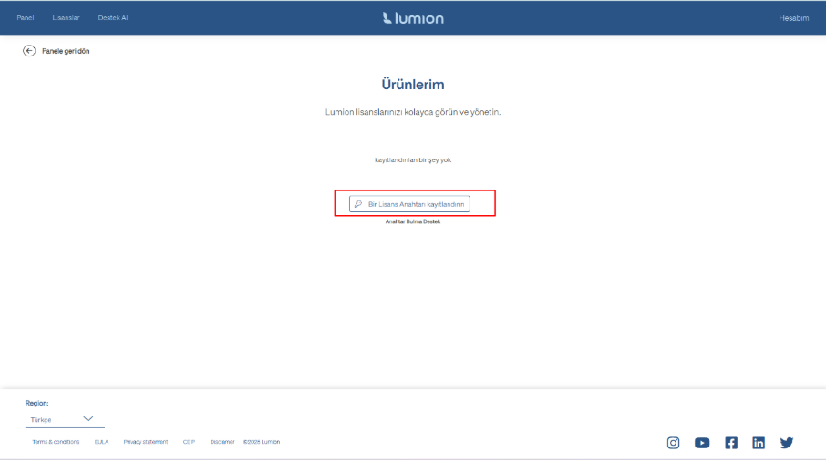The image size is (826, 462).
Task: Open Lumion's Instagram page
Action: pyautogui.click(x=674, y=443)
